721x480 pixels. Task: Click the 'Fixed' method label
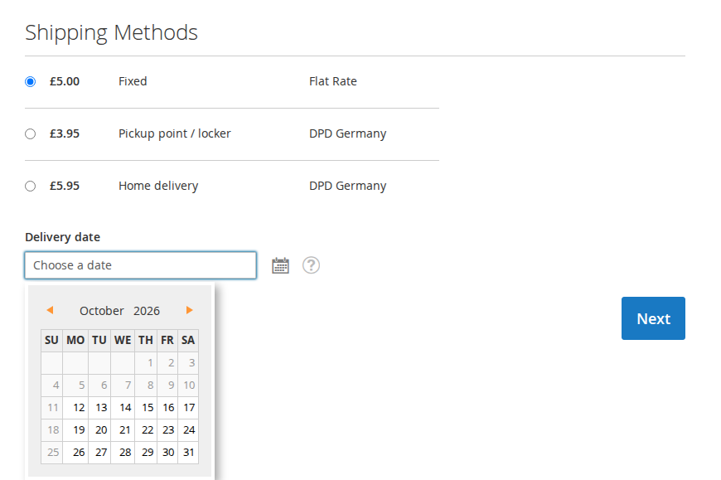tap(133, 81)
